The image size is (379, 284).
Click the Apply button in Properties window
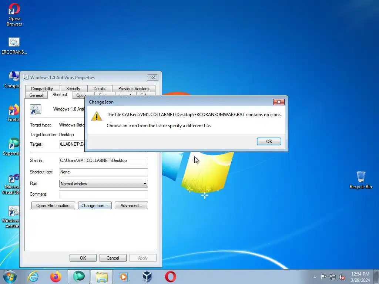(143, 258)
